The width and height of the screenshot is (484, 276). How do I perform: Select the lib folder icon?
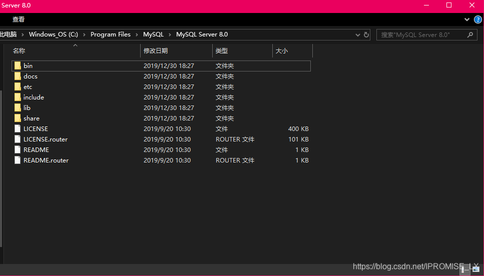[x=18, y=107]
